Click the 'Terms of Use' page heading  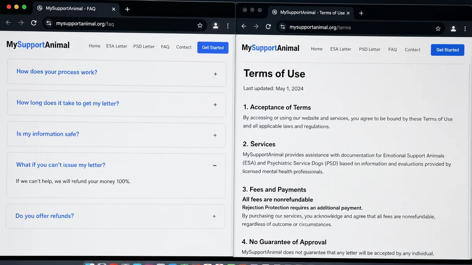(x=274, y=74)
